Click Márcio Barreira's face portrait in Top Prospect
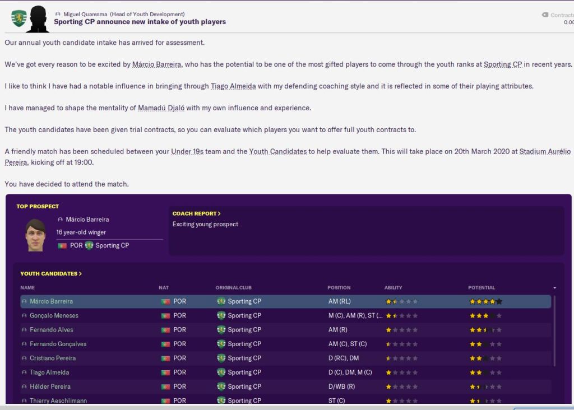The image size is (574, 410). coord(35,235)
